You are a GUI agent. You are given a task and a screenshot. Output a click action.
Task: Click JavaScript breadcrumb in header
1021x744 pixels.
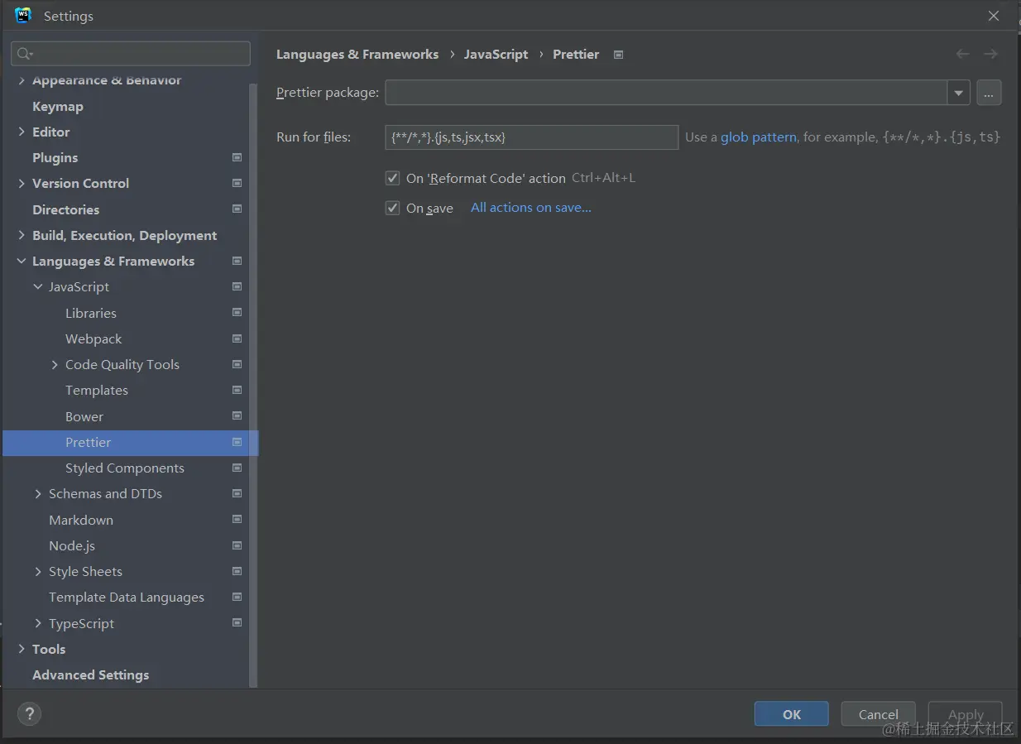pos(496,54)
